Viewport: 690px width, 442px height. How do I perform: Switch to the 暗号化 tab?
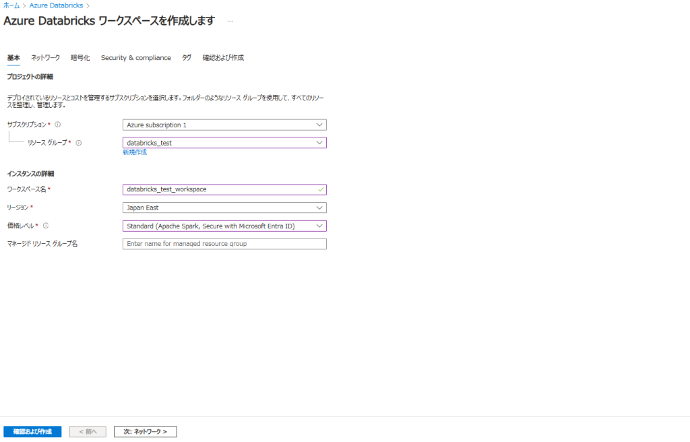80,58
